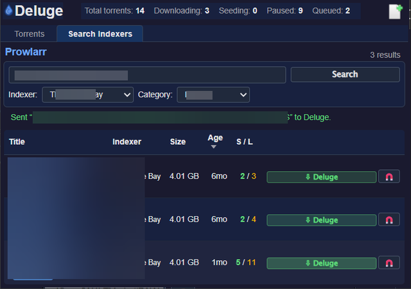Click the 1mo age cell
Screen dimensions: 411x289
pyautogui.click(x=220, y=262)
